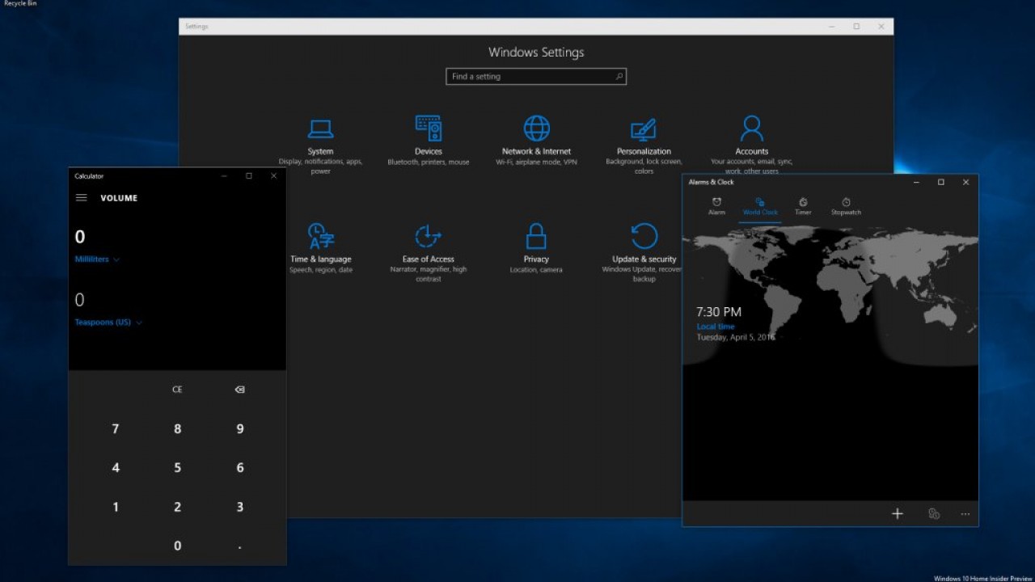Expand the Milliliters unit dropdown
The width and height of the screenshot is (1035, 582).
click(x=97, y=259)
